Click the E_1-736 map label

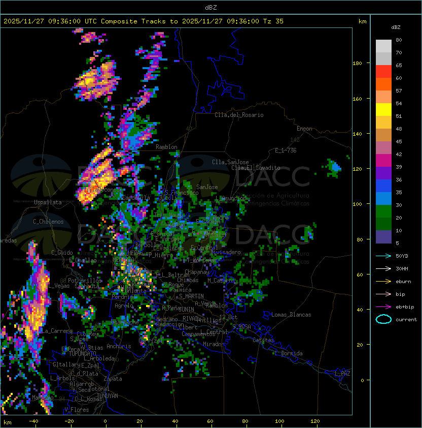[286, 150]
